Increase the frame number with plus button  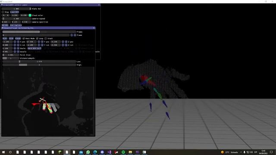tap(75, 35)
